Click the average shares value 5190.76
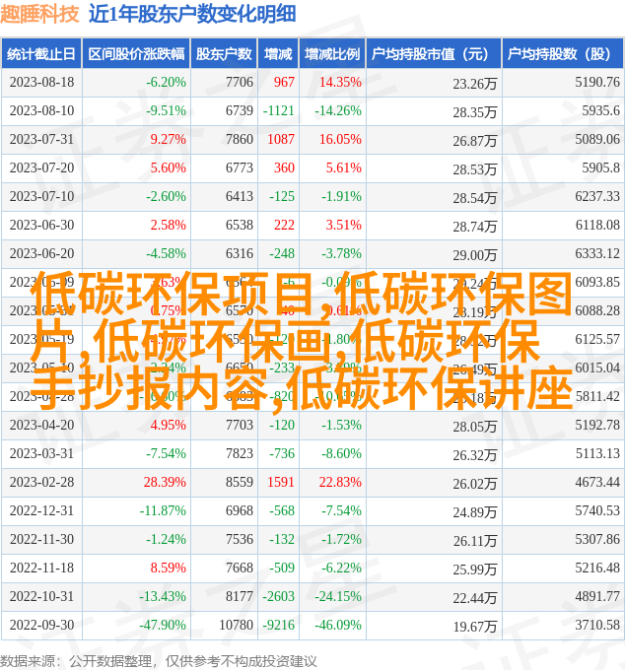This screenshot has width=625, height=670. pos(597,82)
